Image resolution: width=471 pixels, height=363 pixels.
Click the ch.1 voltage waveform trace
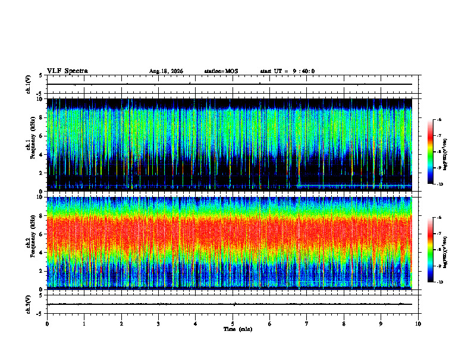[x=230, y=84]
